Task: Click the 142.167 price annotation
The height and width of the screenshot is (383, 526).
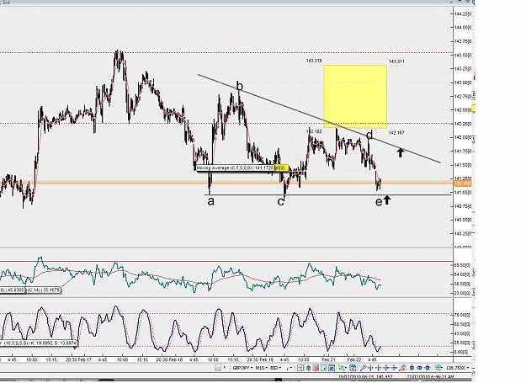Action: [x=396, y=133]
